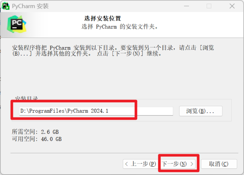Click the large PC logo in header
Screen dimensions: 244x175
17,24
